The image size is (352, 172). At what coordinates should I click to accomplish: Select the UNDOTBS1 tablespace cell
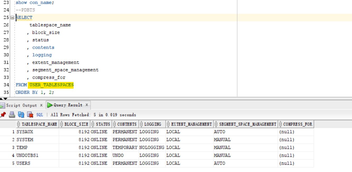click(37, 155)
